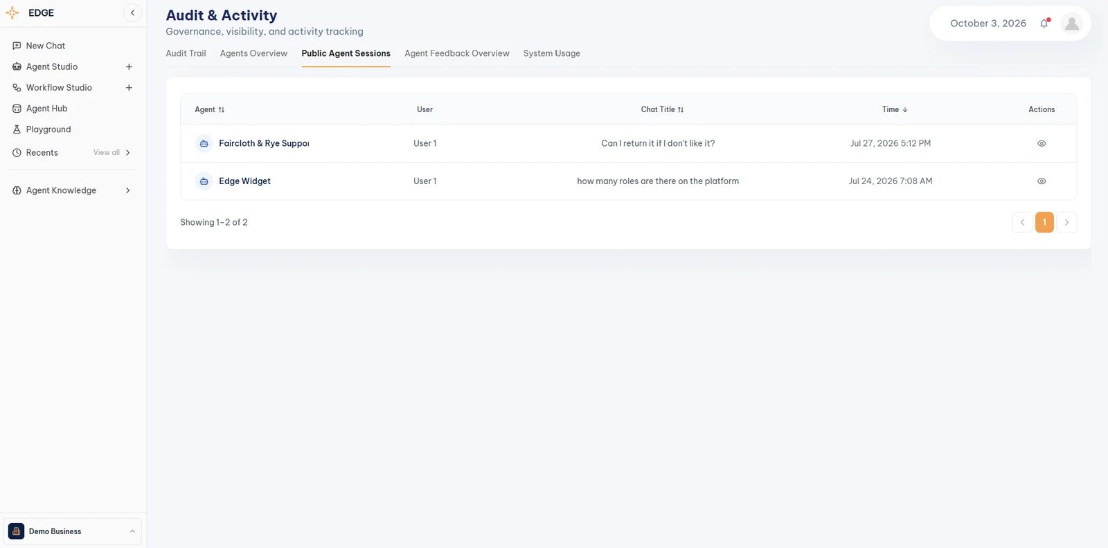Open Agent Studio in the sidebar
Screen dimensions: 1108x548
(52, 66)
